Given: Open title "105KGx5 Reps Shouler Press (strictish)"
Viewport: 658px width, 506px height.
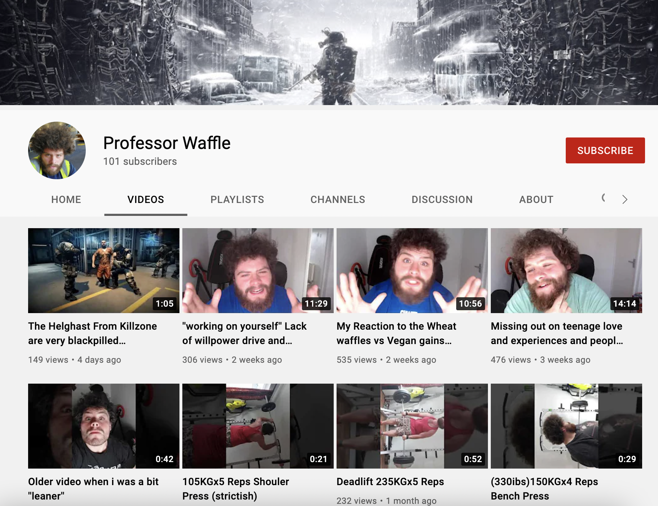Looking at the screenshot, I should coord(236,489).
